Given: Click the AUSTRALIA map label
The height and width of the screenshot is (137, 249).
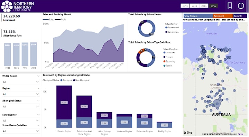Looking at the screenshot, I should pos(221,114).
